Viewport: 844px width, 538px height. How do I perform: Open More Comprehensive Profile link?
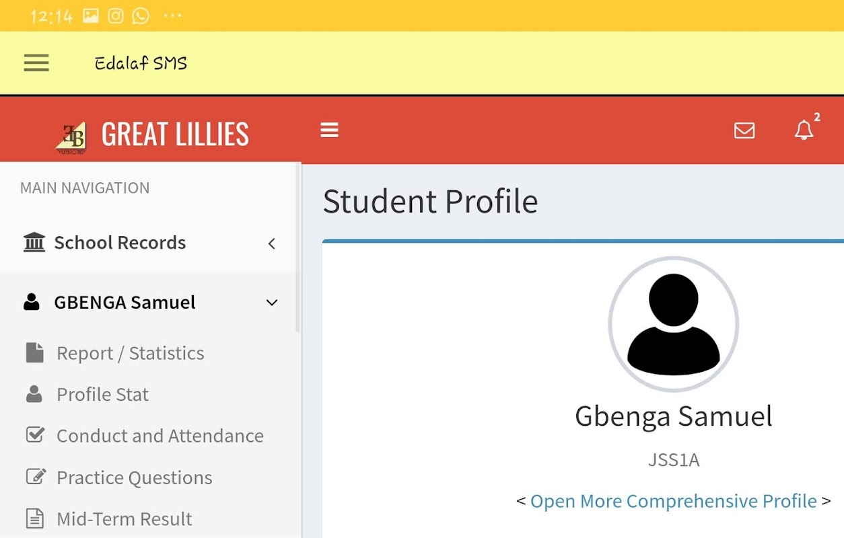point(673,501)
